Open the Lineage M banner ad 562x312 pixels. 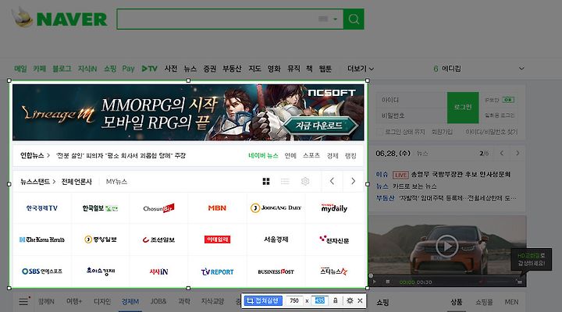point(188,112)
